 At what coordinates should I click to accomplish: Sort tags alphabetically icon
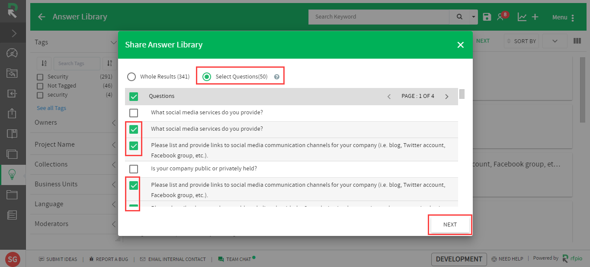click(x=44, y=63)
